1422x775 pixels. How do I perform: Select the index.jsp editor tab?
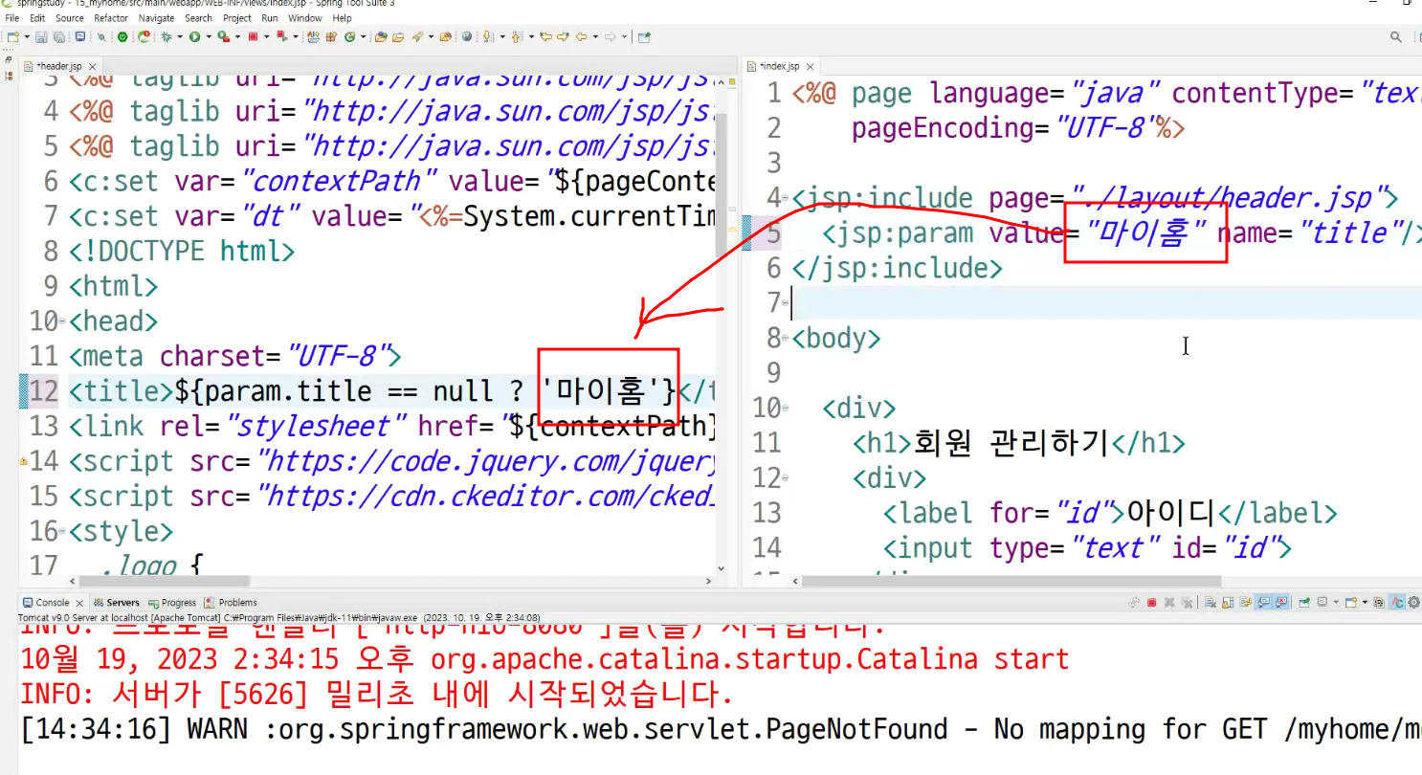coord(779,66)
